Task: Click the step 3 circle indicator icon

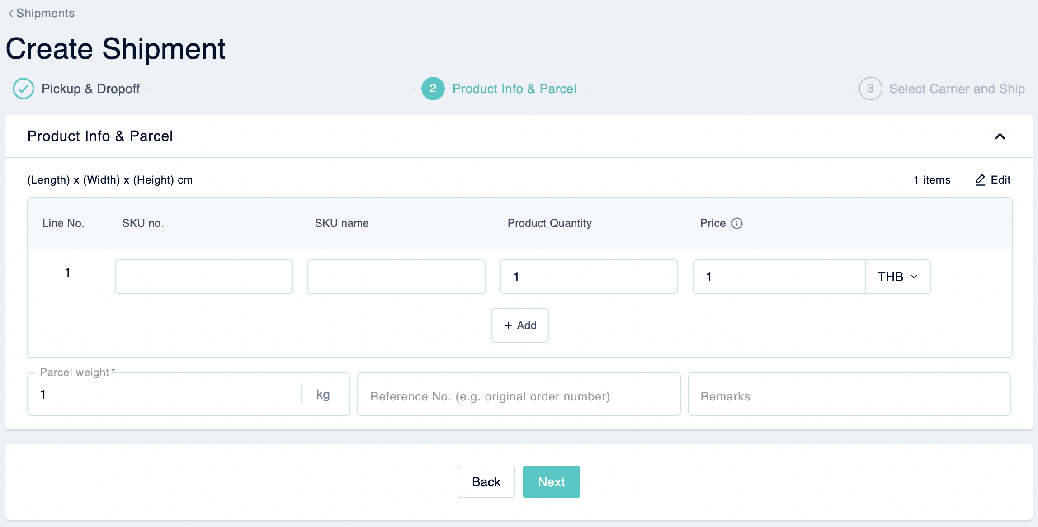Action: click(871, 88)
